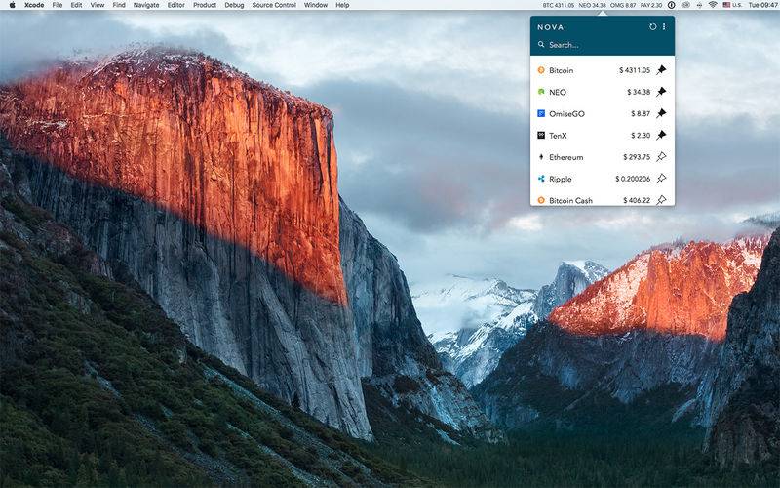Open the Apple menu logo
Viewport: 780px width, 488px height.
(x=12, y=5)
